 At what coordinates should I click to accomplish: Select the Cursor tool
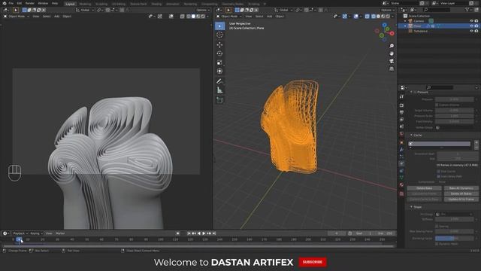[x=219, y=35]
